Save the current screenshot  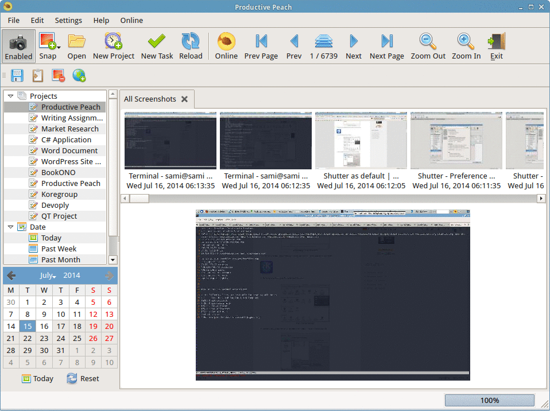click(x=17, y=75)
